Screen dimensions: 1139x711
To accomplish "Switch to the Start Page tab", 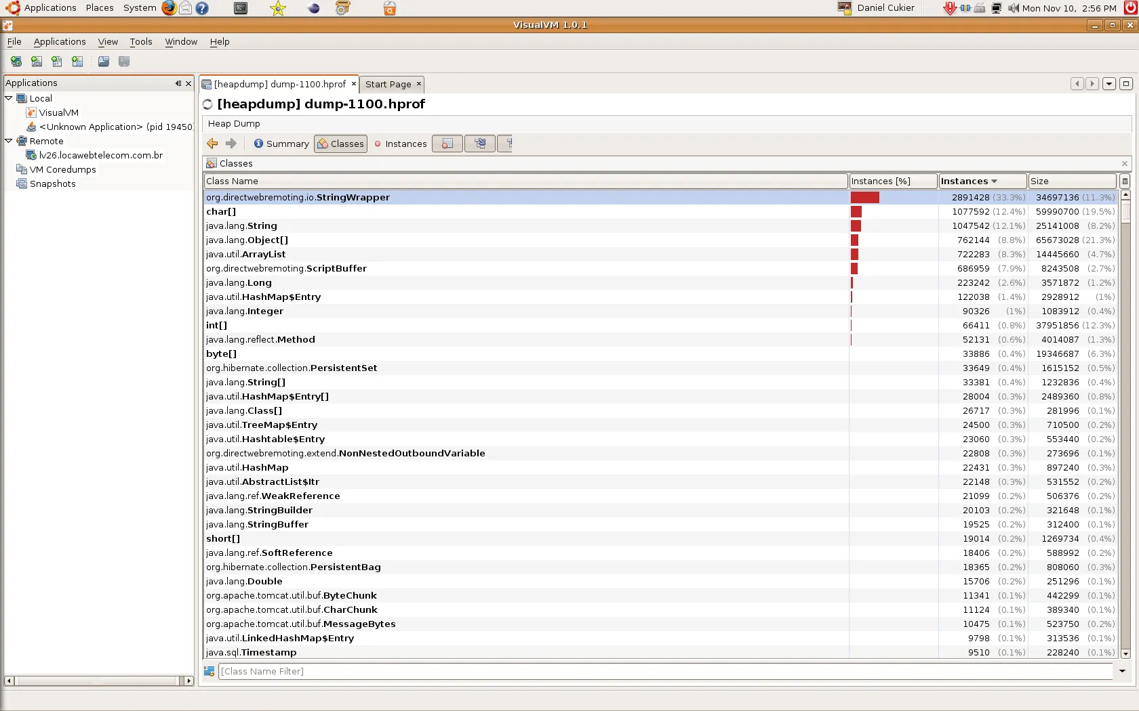I will 388,84.
